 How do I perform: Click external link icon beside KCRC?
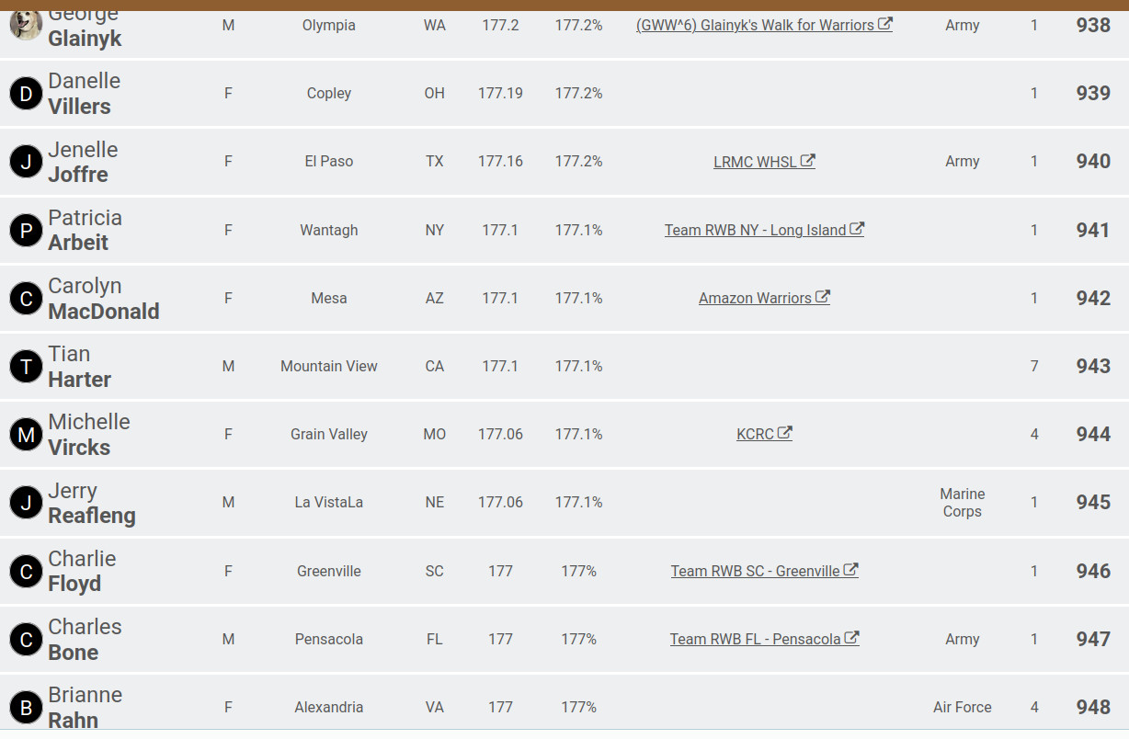coord(785,433)
